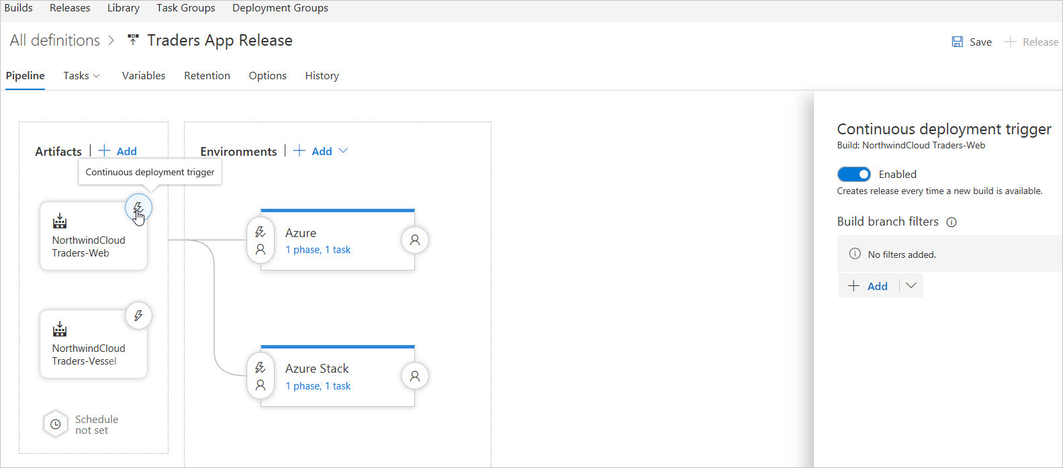Open the Variables tab
The width and height of the screenshot is (1063, 468).
pos(144,76)
